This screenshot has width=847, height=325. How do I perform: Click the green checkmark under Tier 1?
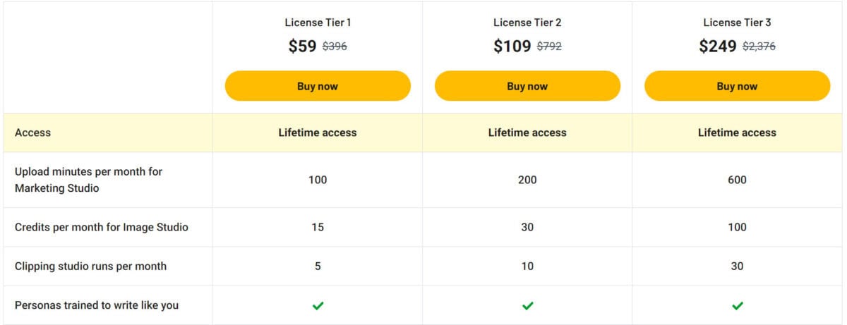tap(318, 305)
